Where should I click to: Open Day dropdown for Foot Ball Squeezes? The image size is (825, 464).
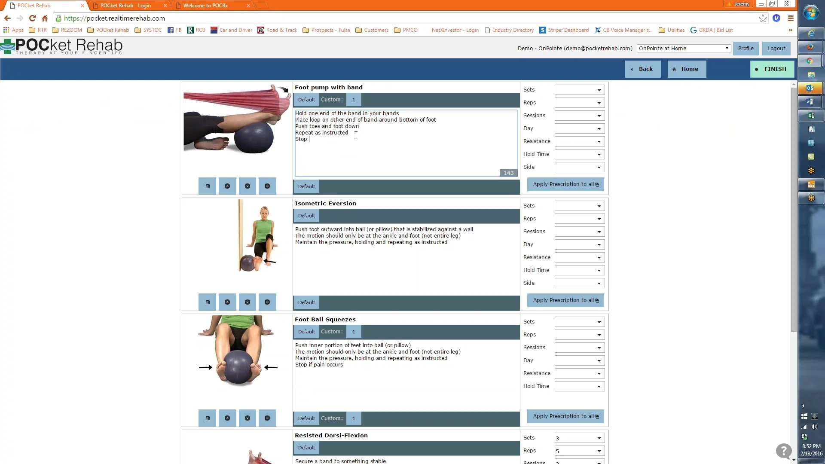pos(580,360)
